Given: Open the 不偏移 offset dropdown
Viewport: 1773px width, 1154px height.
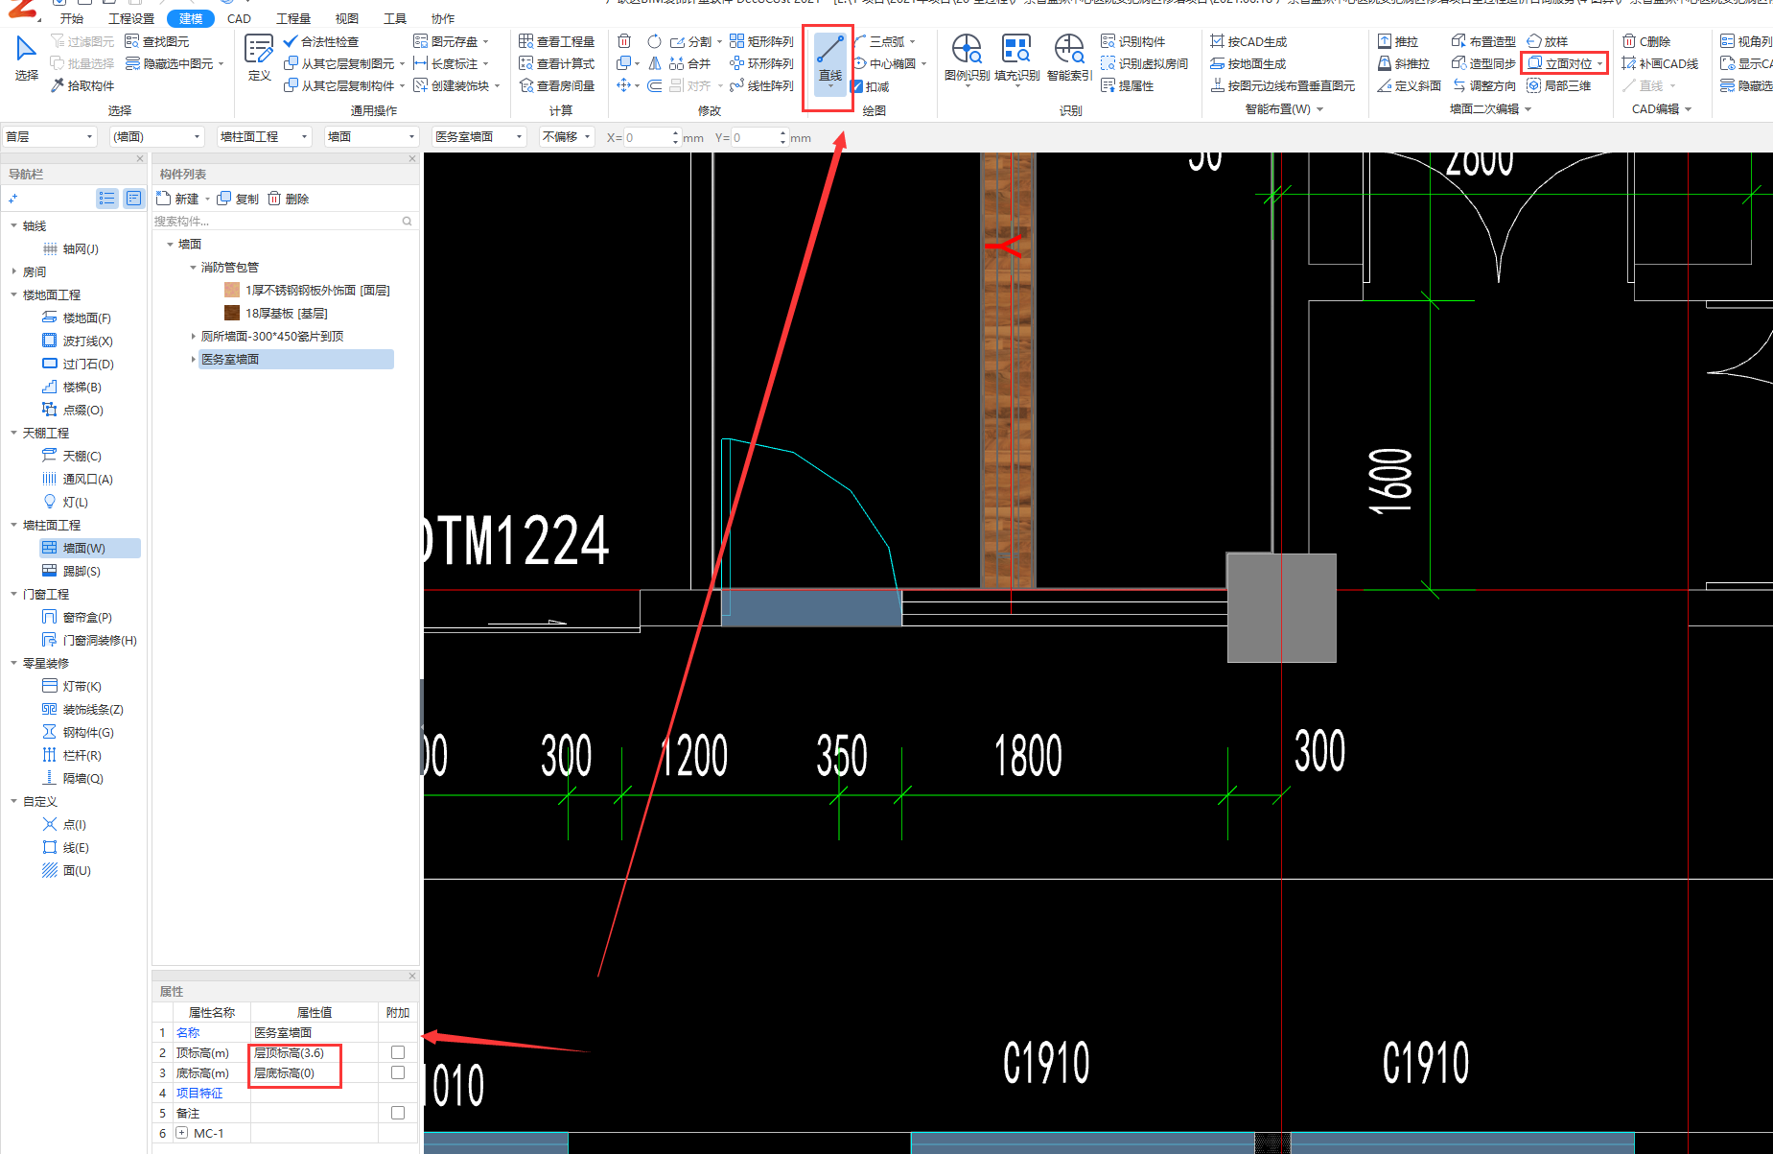Looking at the screenshot, I should [567, 137].
